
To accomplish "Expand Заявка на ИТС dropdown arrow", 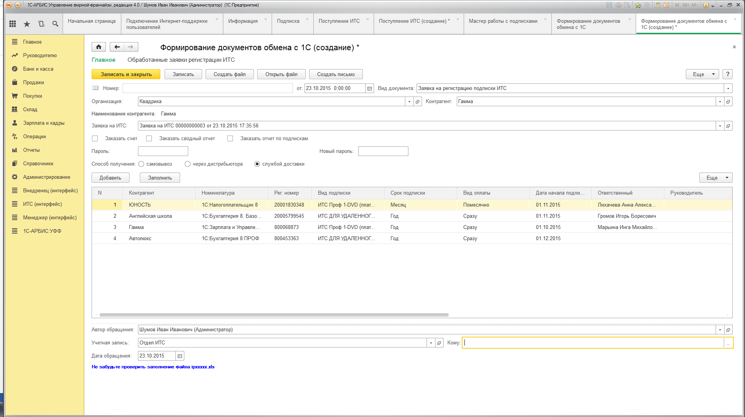I will coord(720,126).
